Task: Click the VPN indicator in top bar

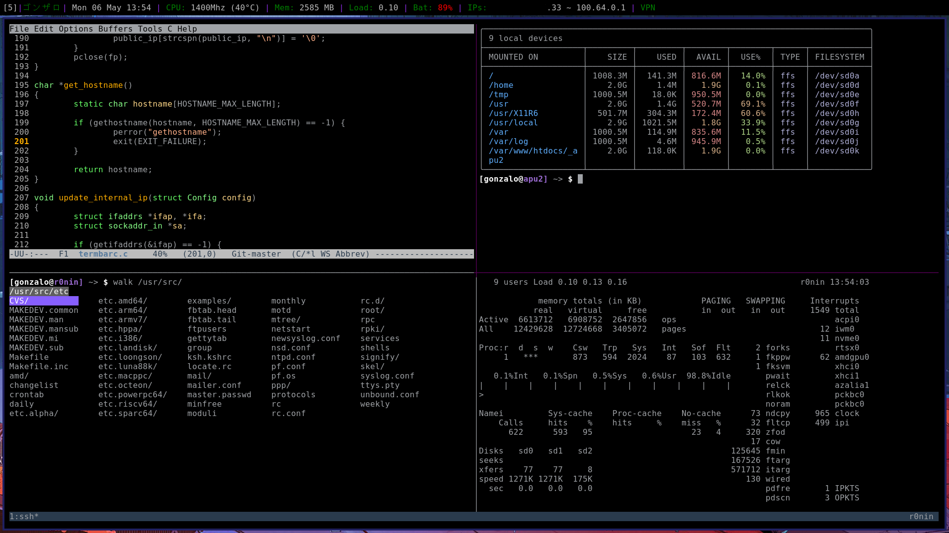Action: pos(647,8)
